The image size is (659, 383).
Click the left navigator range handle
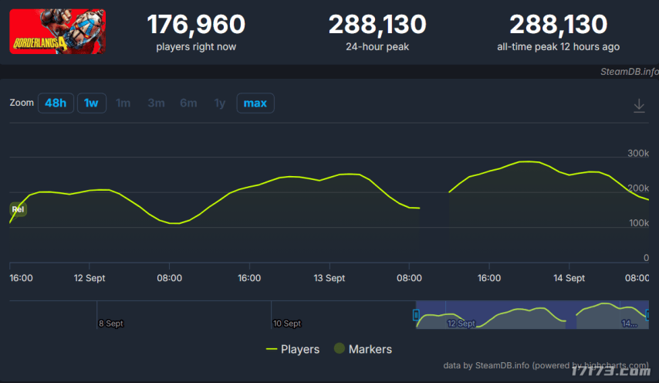(x=416, y=315)
